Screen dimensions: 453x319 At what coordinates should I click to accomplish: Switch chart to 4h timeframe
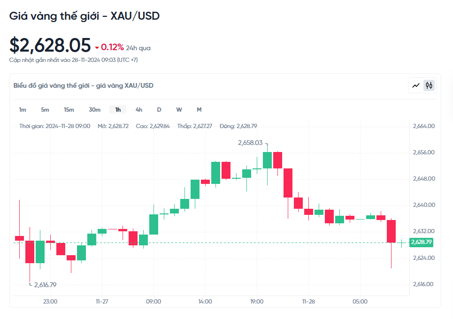click(x=139, y=110)
